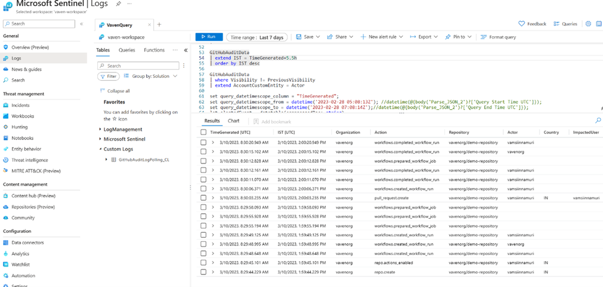Image resolution: width=603 pixels, height=287 pixels.
Task: Click Collapse all in Tables pane
Action: (x=115, y=91)
